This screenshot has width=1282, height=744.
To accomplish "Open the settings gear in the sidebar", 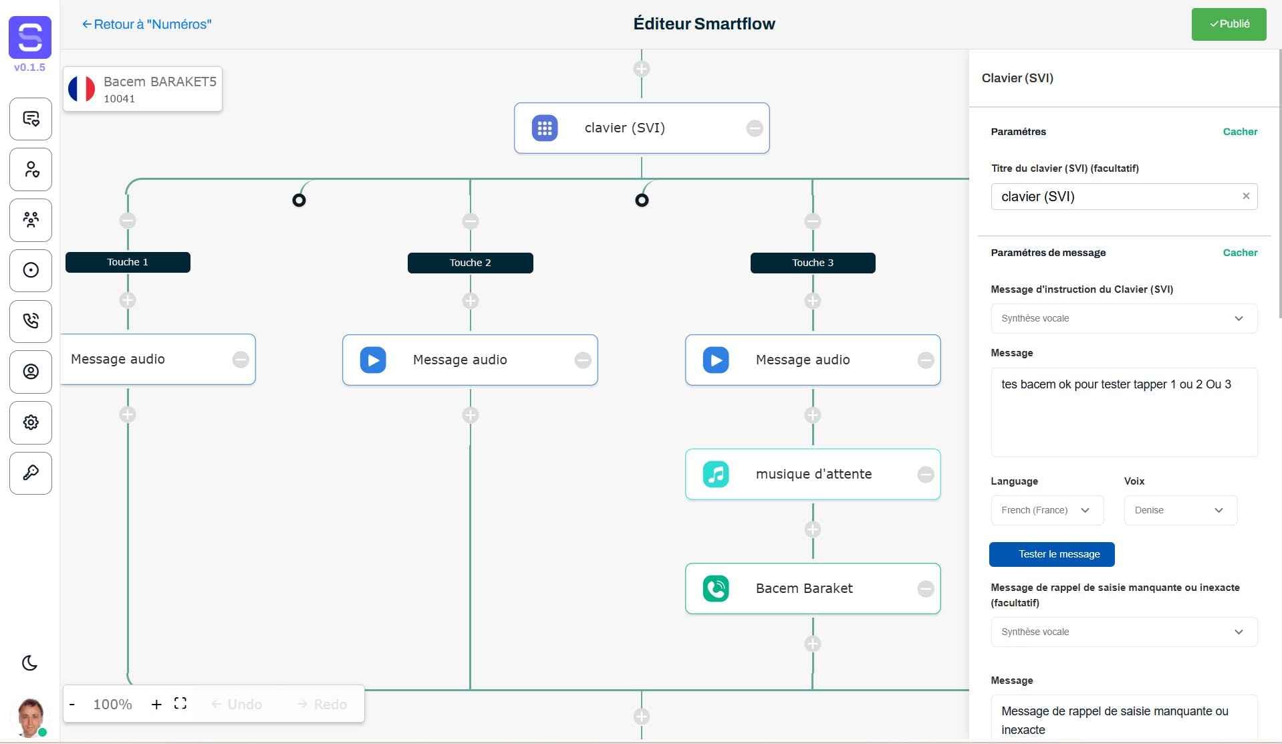I will pyautogui.click(x=30, y=422).
